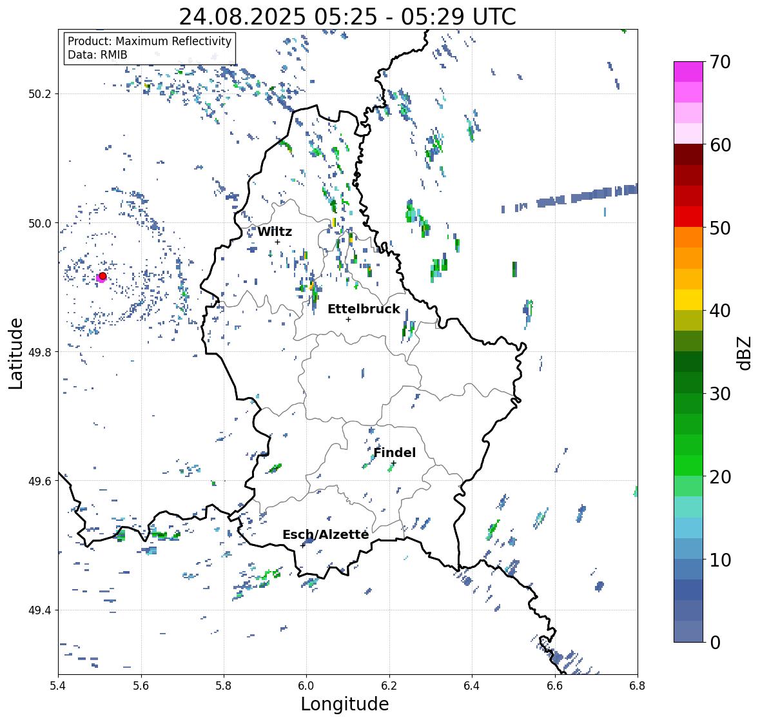Click the bright green swatch near 20 dBZ
The width and height of the screenshot is (760, 720).
[x=688, y=465]
